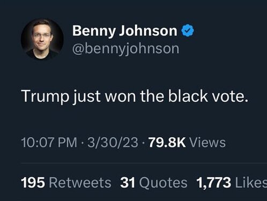This screenshot has height=201, width=267.
Task: Click the 1,773 like count number
Action: point(214,183)
